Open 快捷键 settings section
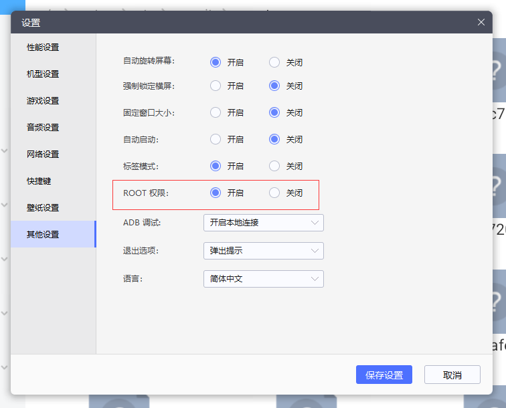The image size is (506, 408). click(54, 181)
